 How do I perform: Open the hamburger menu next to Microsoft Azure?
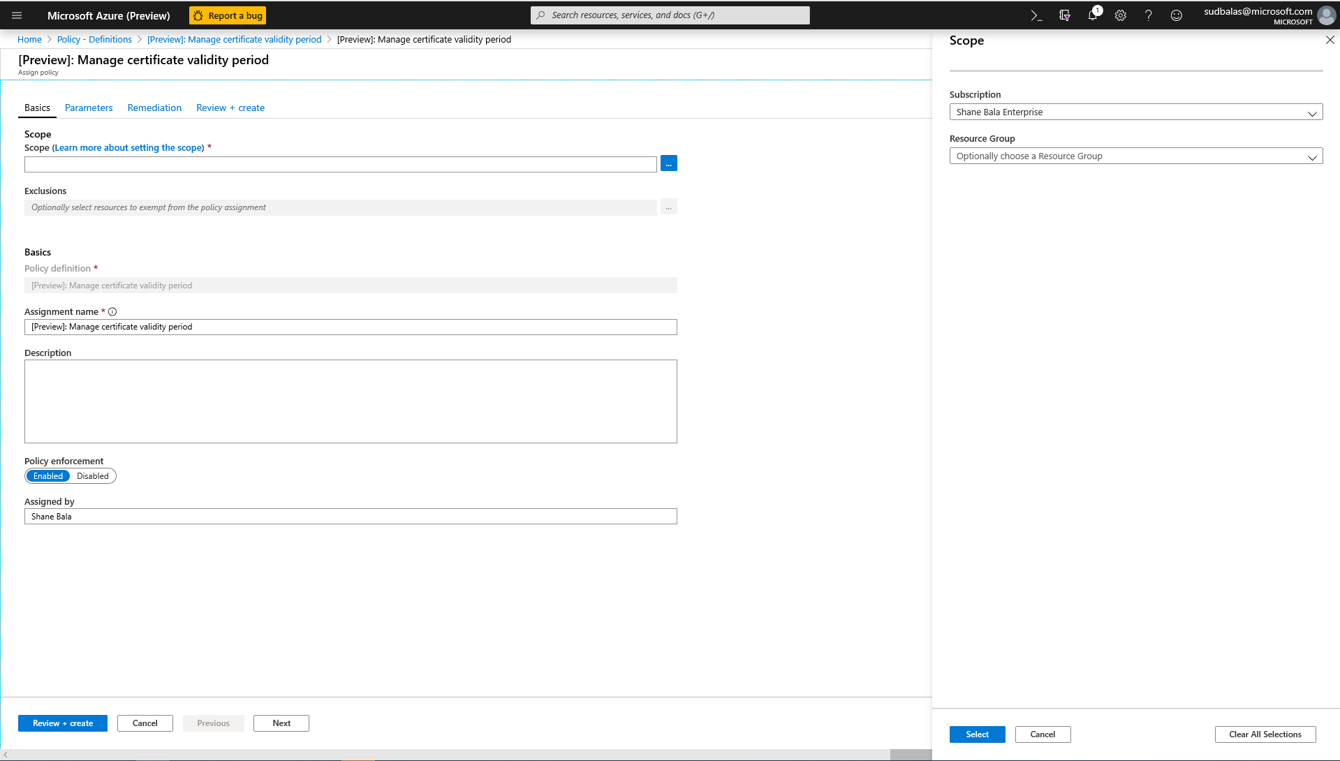click(x=16, y=15)
